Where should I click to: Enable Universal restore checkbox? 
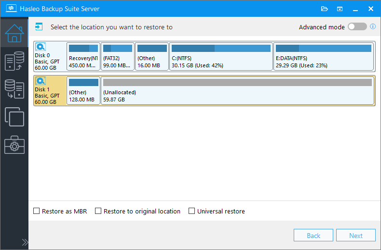pyautogui.click(x=192, y=211)
